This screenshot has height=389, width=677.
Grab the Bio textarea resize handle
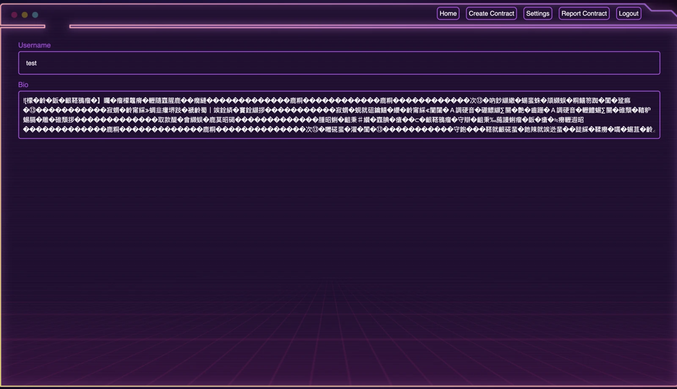tap(654, 131)
